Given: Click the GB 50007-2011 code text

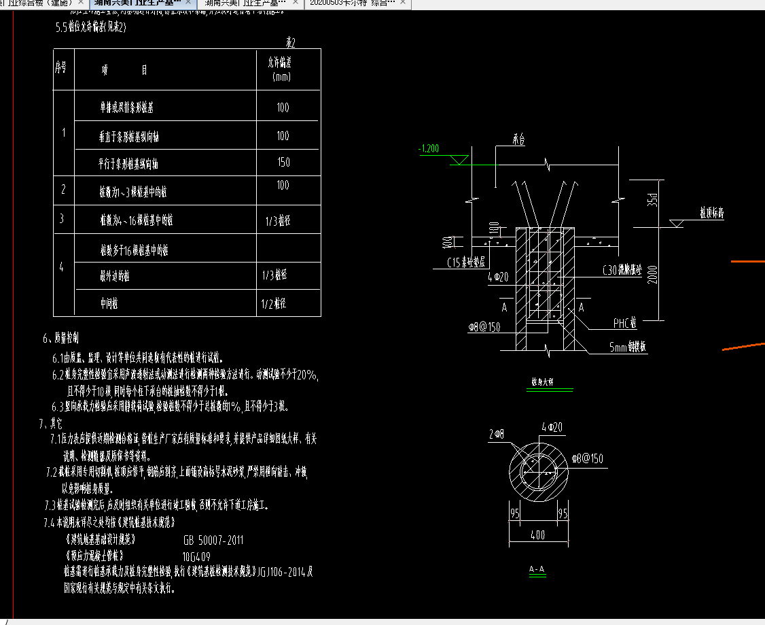Looking at the screenshot, I should [x=213, y=540].
